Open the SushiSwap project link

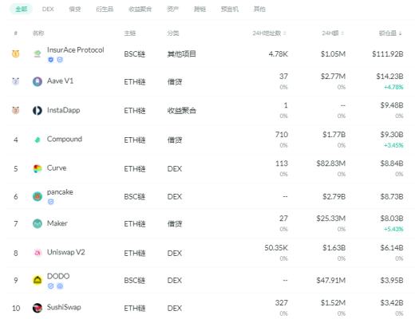click(x=64, y=307)
